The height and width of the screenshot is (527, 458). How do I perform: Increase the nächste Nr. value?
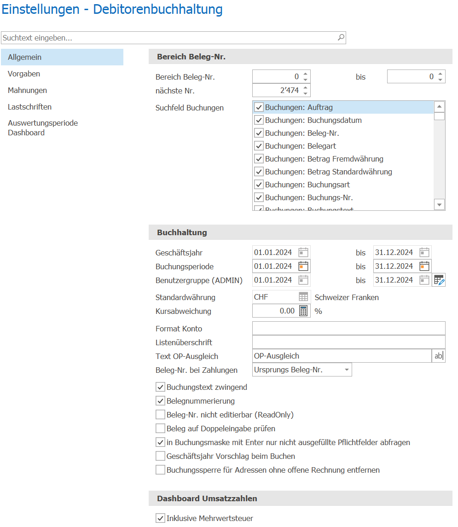pyautogui.click(x=305, y=88)
